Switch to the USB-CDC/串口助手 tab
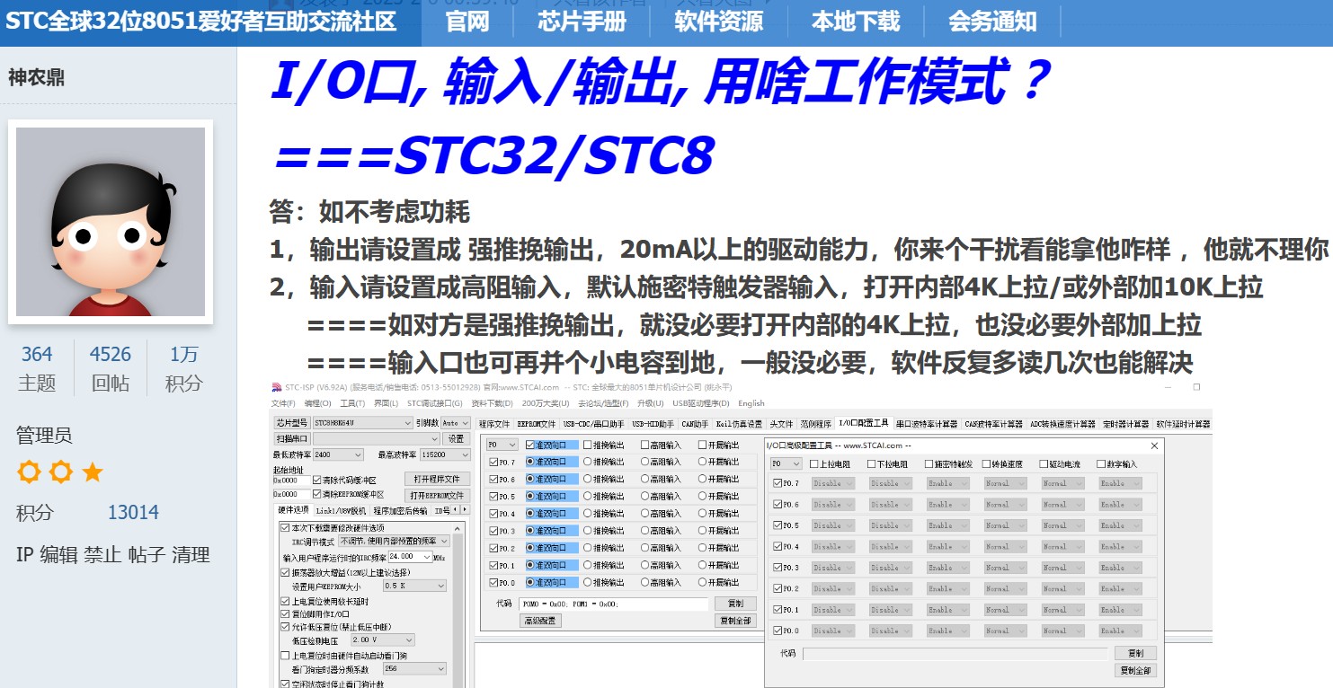The height and width of the screenshot is (688, 1333). [594, 423]
